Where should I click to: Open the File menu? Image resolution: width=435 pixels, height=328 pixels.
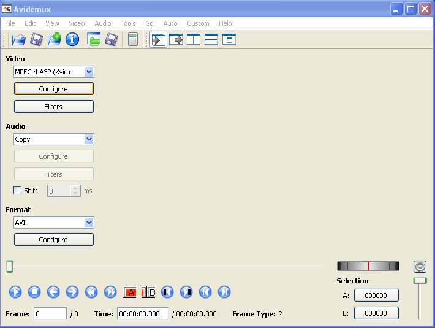pos(10,23)
